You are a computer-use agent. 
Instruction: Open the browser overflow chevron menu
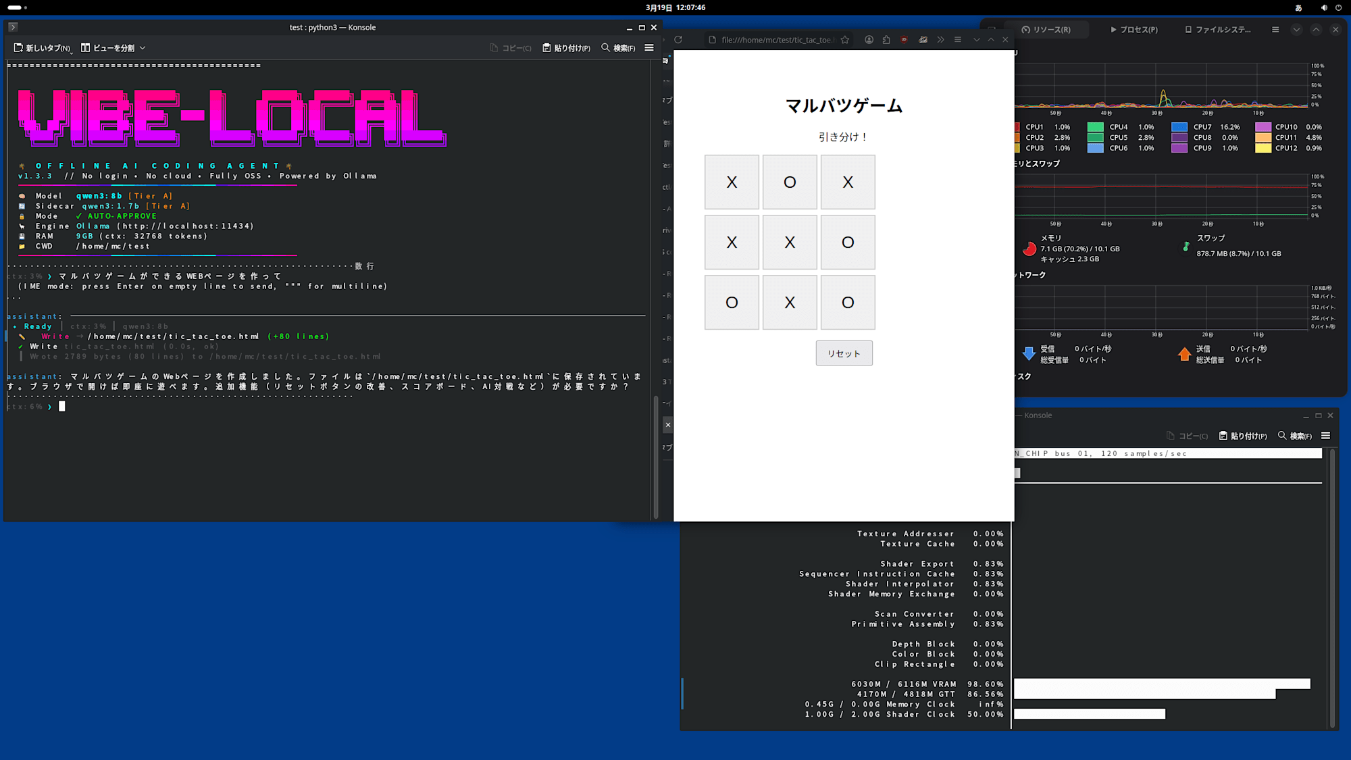(x=941, y=40)
